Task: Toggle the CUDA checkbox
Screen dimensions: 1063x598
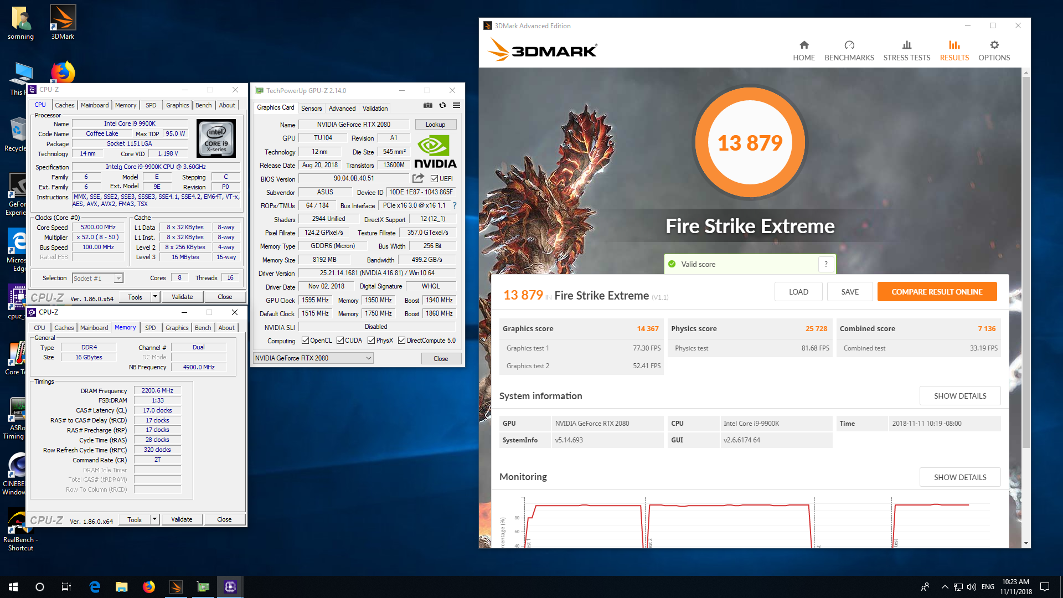Action: pyautogui.click(x=340, y=341)
